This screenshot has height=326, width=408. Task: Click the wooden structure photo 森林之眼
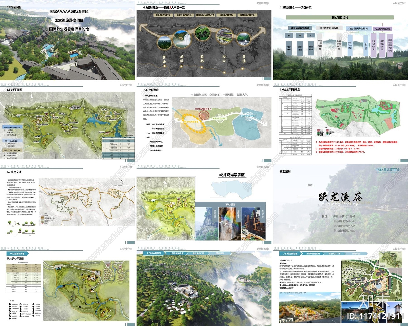pyautogui.click(x=253, y=224)
